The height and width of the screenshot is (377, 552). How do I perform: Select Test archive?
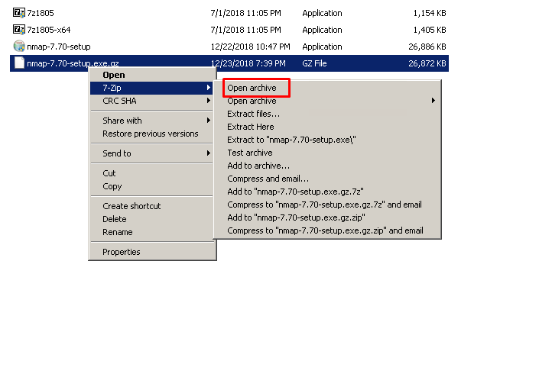[327, 153]
